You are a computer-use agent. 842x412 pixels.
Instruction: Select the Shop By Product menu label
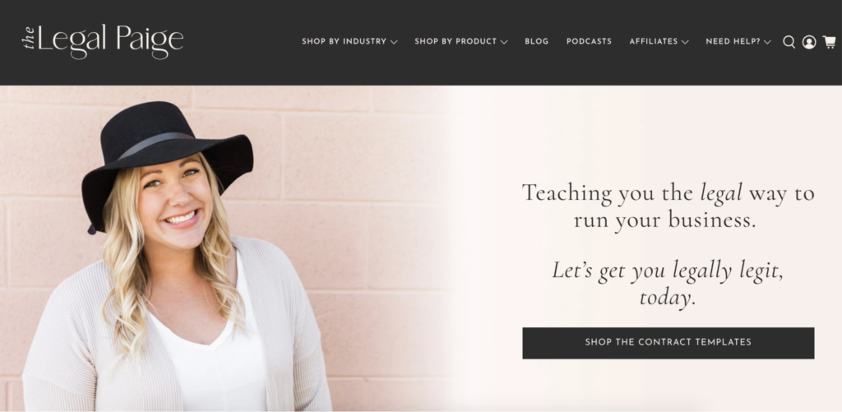click(x=456, y=41)
